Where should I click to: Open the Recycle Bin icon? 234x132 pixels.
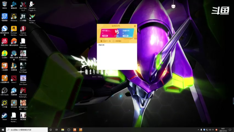point(5,5)
